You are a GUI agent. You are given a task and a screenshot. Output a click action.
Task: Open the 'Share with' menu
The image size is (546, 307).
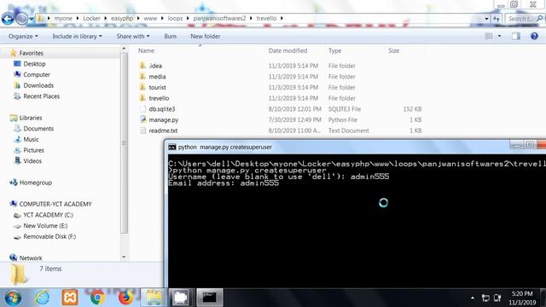point(133,36)
